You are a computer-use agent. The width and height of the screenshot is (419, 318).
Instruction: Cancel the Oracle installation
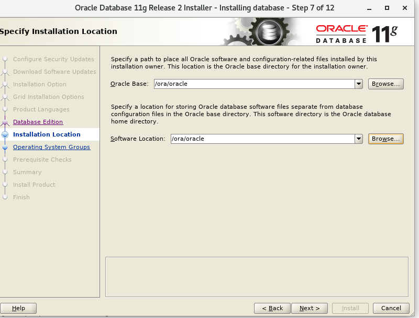tap(391, 309)
